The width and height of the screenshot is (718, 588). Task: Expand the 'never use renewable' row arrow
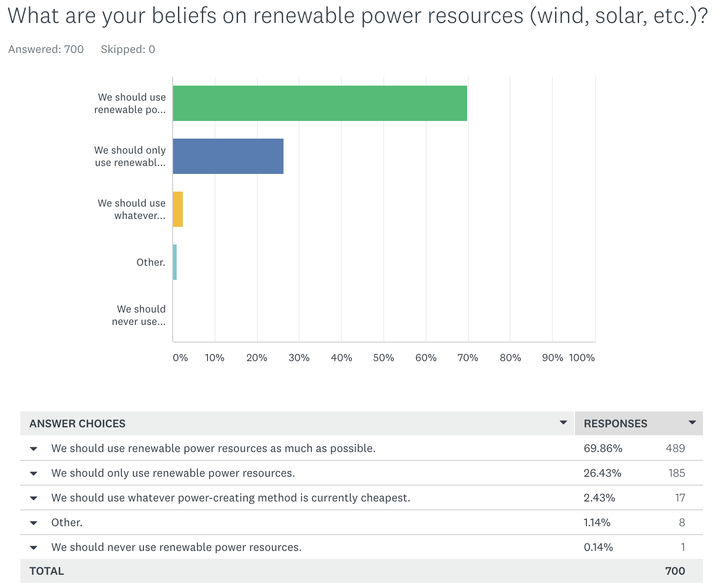34,548
